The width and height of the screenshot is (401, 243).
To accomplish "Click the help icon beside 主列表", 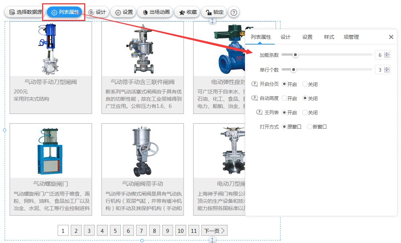I will click(259, 112).
